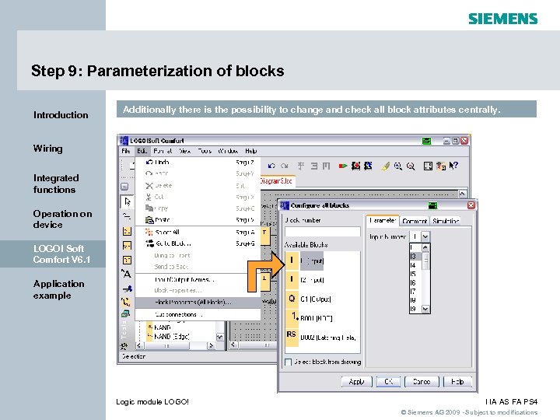This screenshot has height=420, width=560.
Task: Click the convert diagram toolbar icon
Action: click(441, 166)
